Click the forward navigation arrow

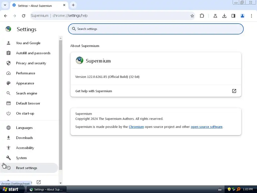14,16
